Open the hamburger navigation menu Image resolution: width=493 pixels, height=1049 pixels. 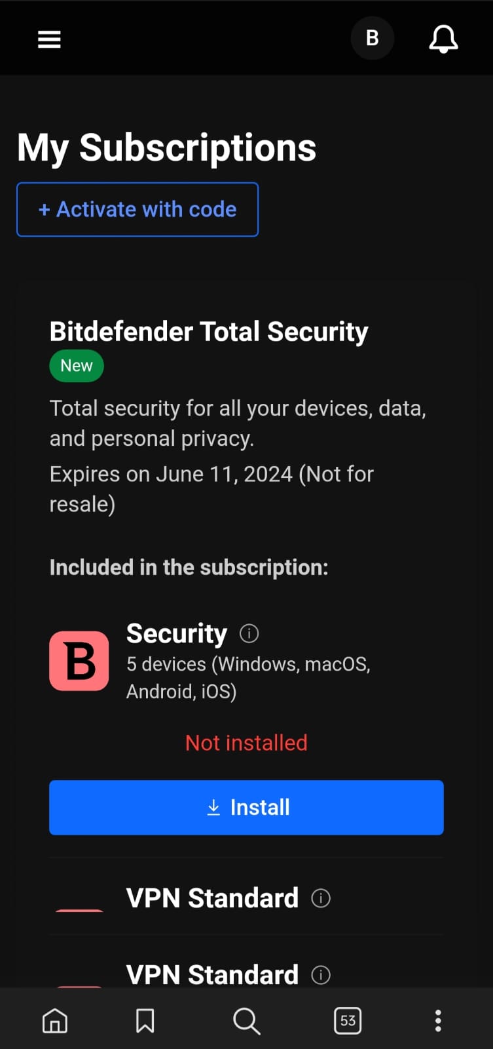point(49,39)
